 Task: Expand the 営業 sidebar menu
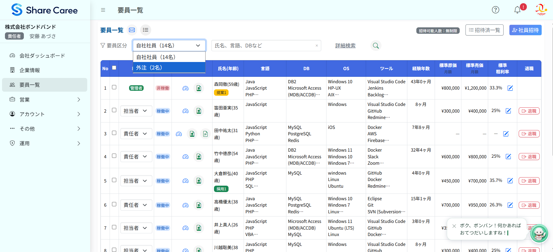tap(44, 100)
